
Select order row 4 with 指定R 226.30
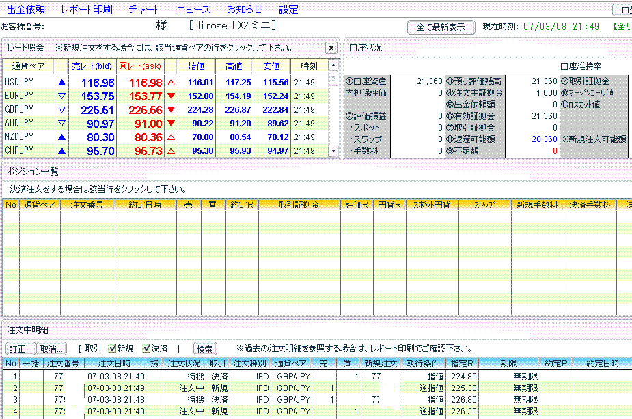click(318, 411)
